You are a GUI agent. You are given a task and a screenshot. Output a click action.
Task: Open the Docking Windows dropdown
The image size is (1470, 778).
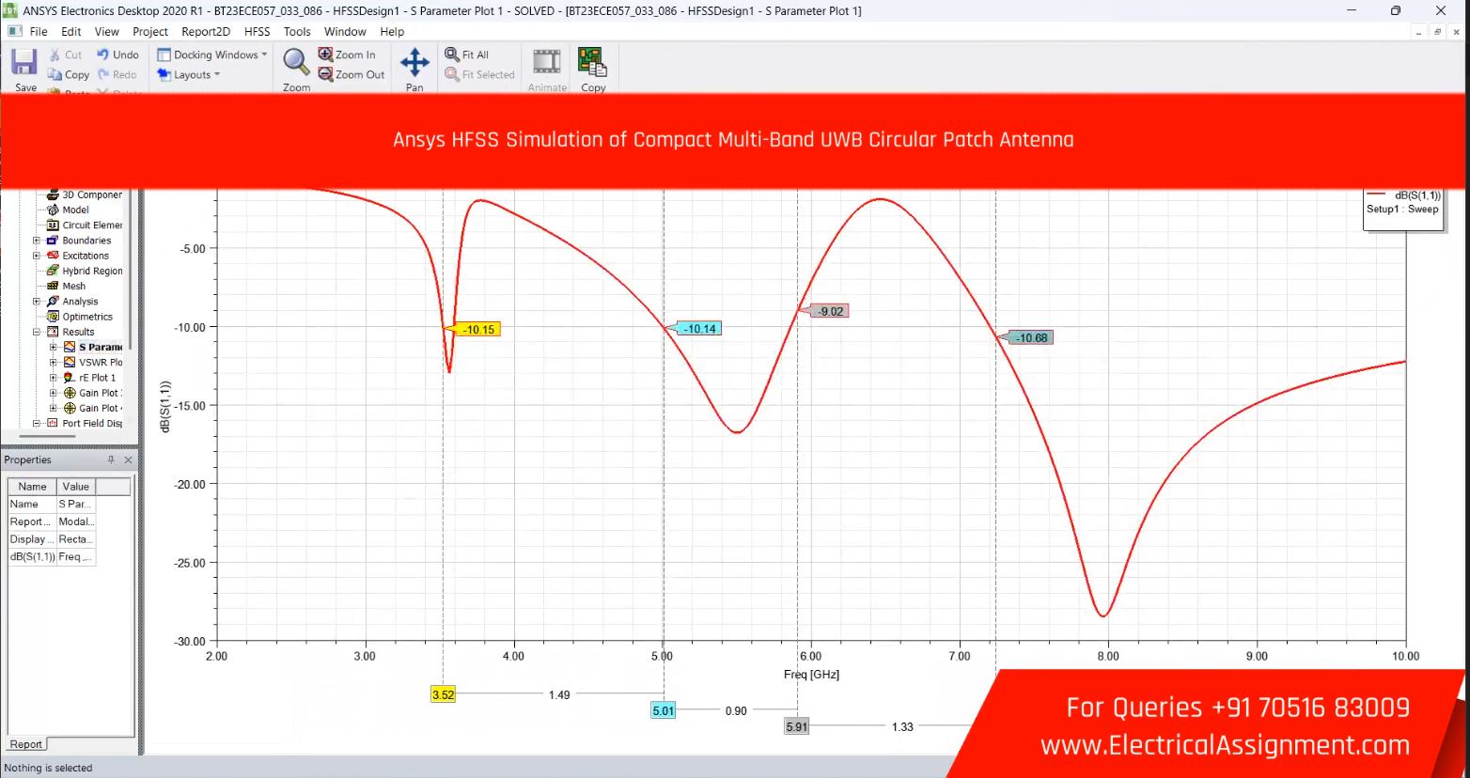coord(212,54)
